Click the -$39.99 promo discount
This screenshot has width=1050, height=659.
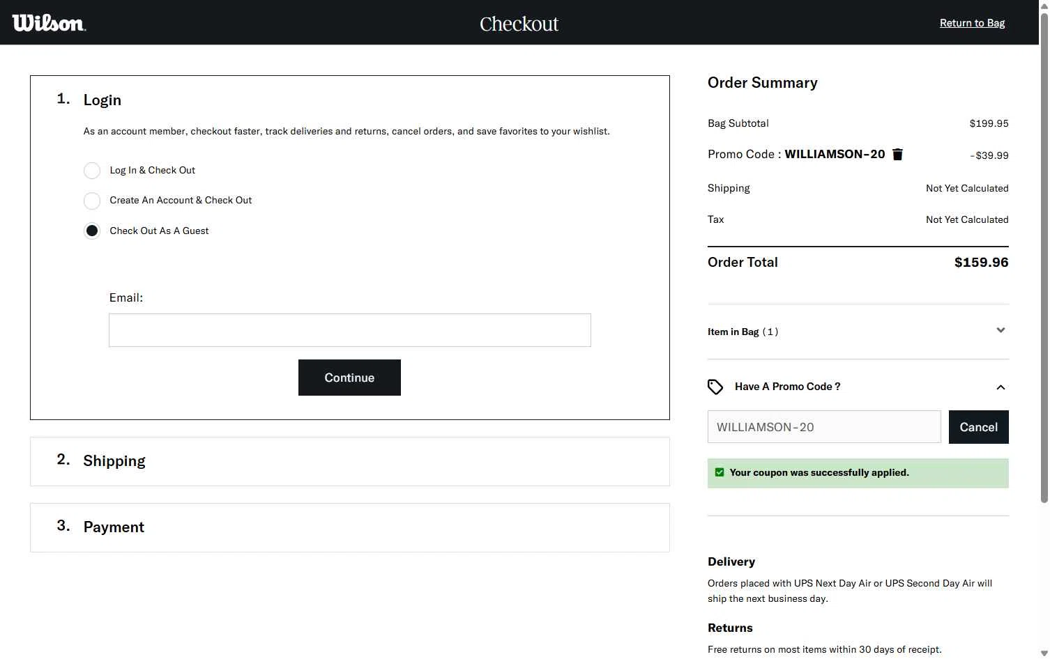[x=989, y=155]
